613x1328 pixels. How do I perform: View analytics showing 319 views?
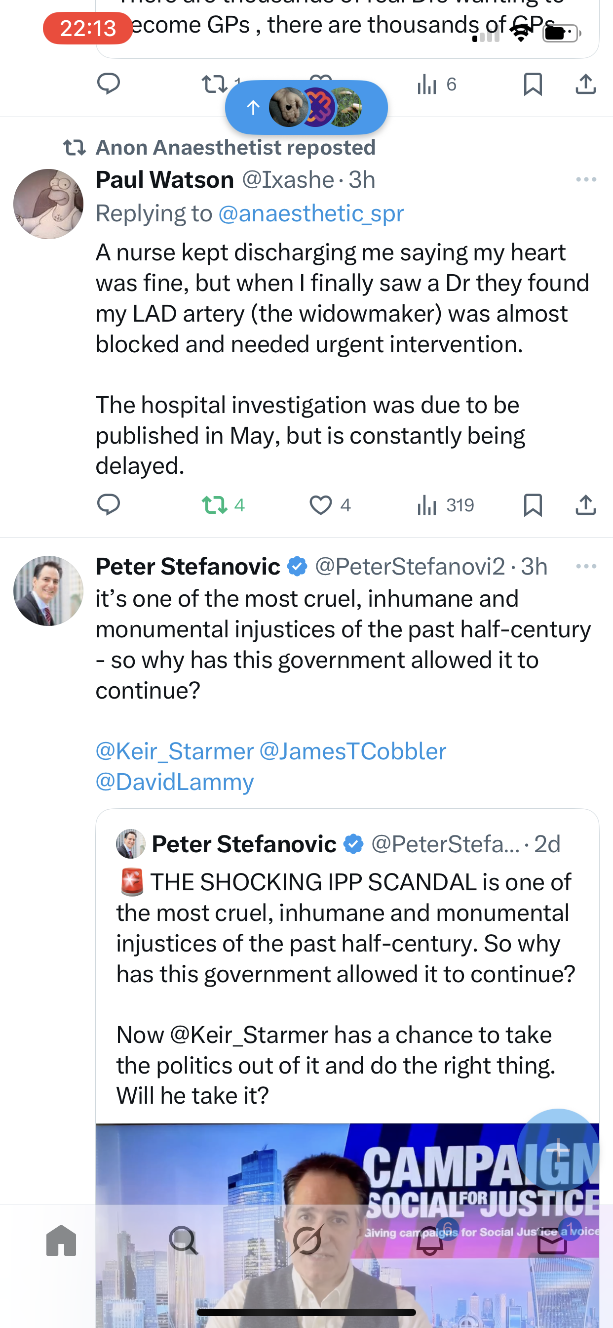tap(445, 505)
